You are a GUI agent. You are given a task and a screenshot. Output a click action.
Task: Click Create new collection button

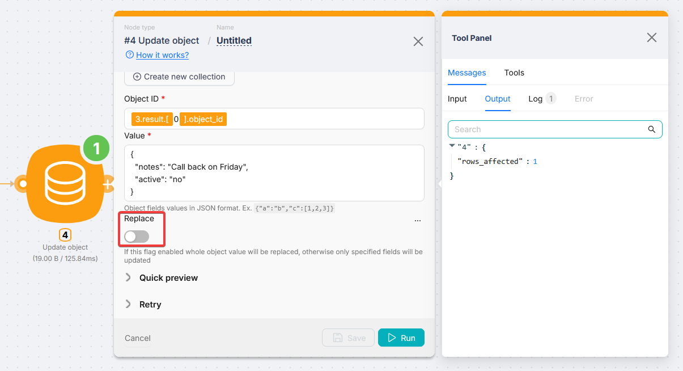(x=179, y=77)
